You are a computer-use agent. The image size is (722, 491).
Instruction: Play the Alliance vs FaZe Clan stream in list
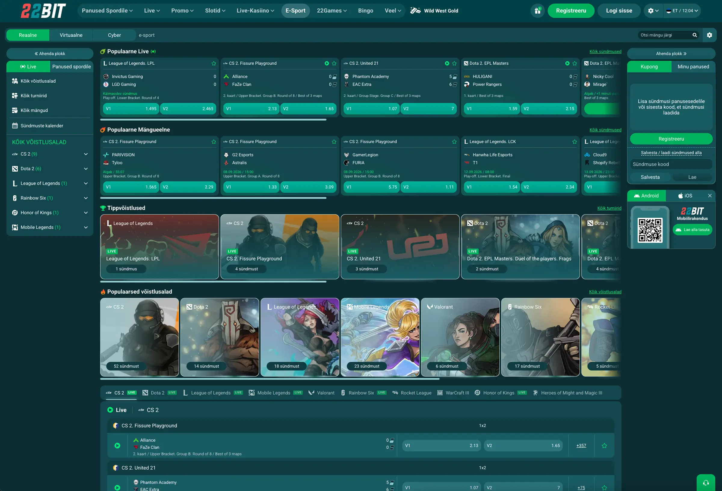[x=117, y=445]
